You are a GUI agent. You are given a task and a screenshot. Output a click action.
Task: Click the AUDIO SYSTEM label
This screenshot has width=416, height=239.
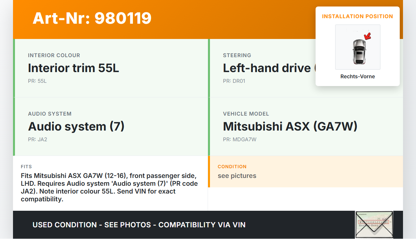pyautogui.click(x=50, y=114)
